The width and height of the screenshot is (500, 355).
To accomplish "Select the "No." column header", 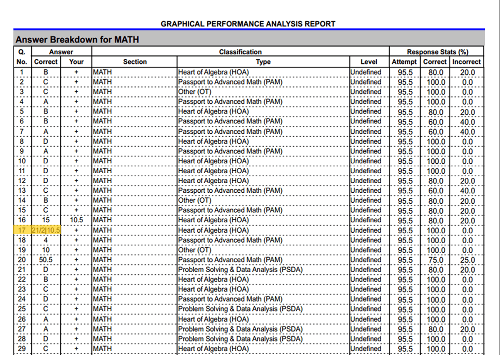I will point(21,62).
